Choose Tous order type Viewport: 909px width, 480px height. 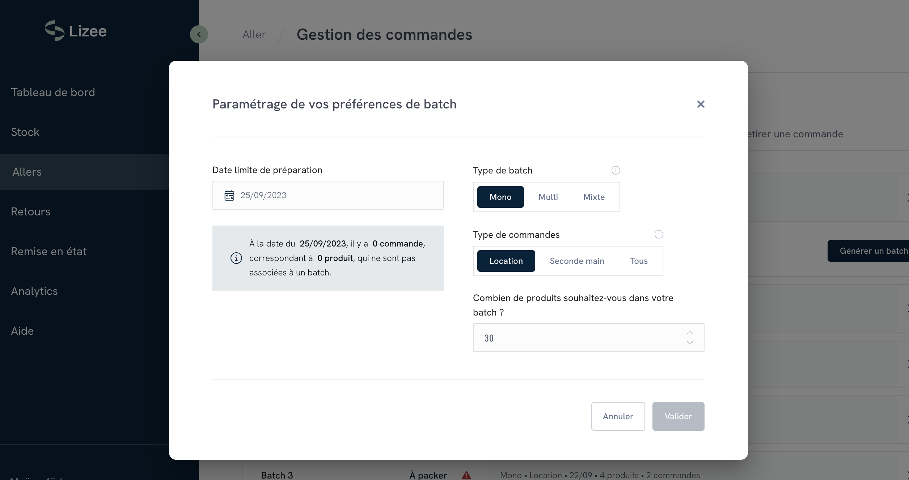[638, 261]
